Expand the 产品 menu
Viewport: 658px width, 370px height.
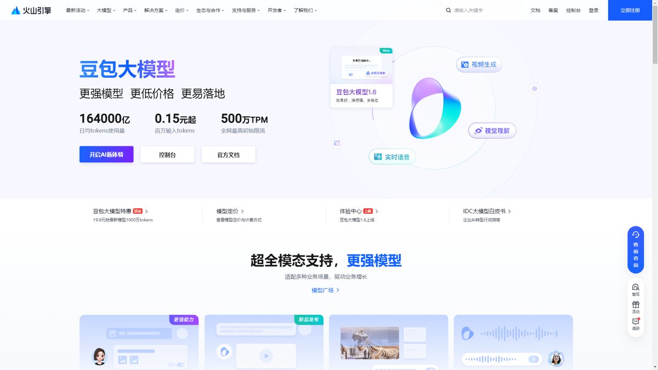click(x=130, y=10)
